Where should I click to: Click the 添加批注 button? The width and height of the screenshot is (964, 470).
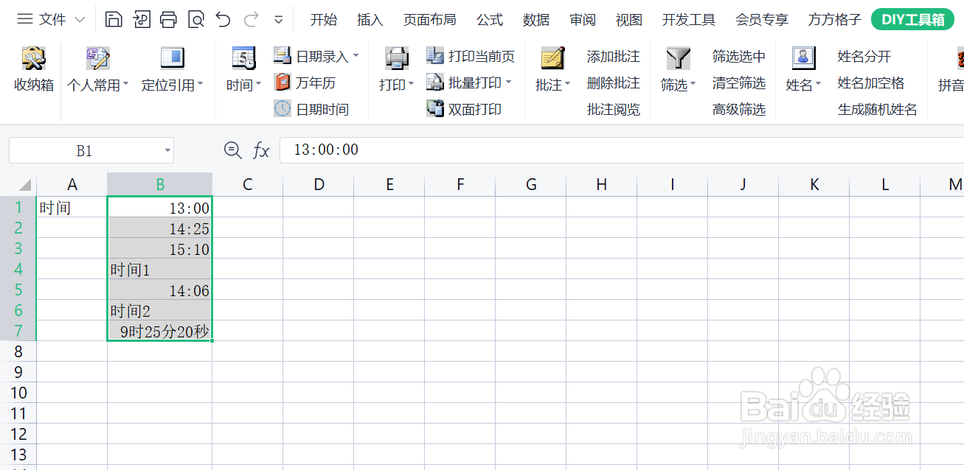[x=614, y=56]
